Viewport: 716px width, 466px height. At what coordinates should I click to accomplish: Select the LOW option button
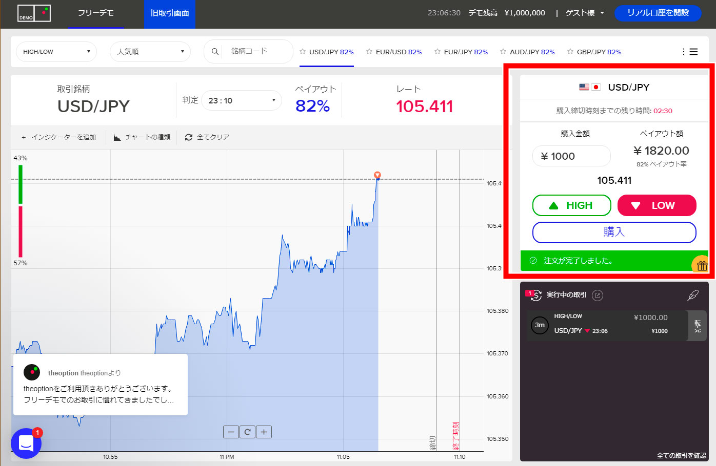pyautogui.click(x=657, y=205)
